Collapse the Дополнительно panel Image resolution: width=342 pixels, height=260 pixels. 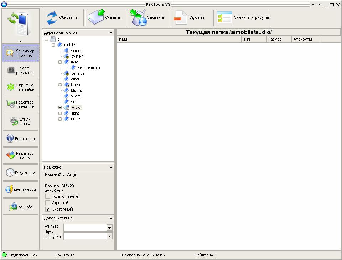[x=111, y=218]
